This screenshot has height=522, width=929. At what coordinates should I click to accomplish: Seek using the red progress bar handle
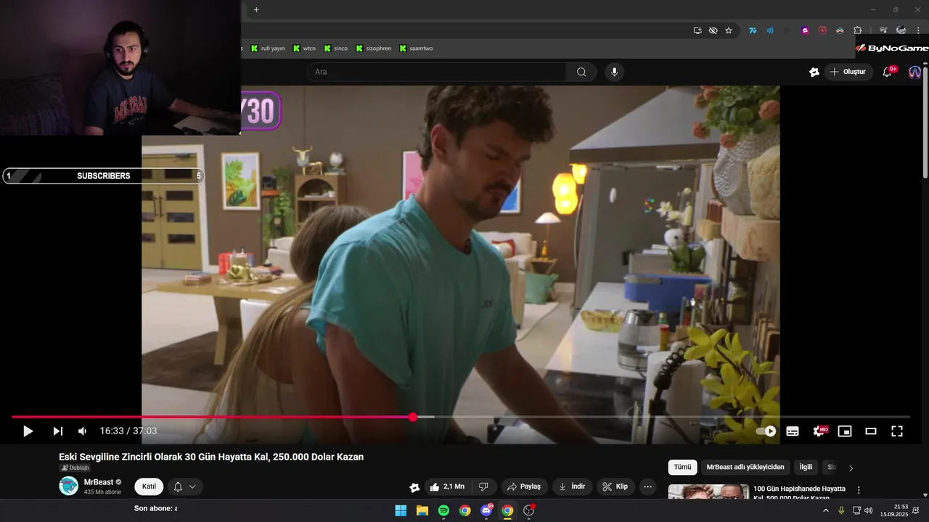413,417
